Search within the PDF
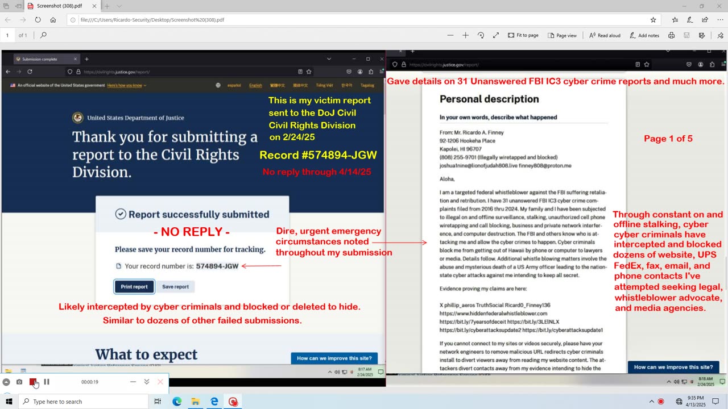Viewport: 728px width, 409px height. click(x=43, y=35)
